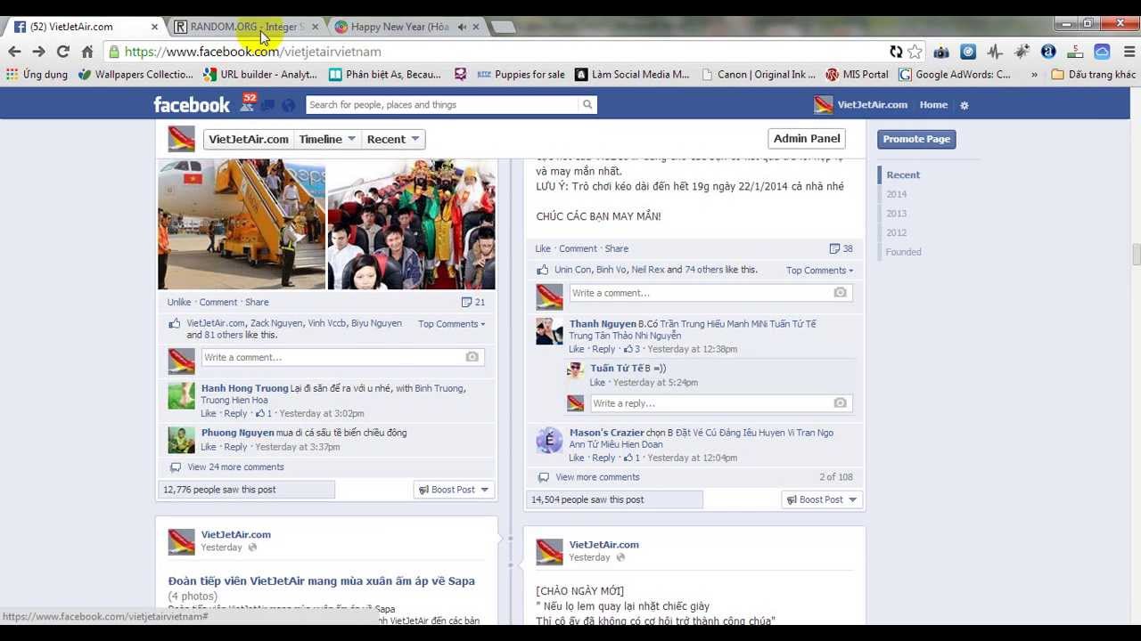Open Top Comments dropdown on right post

point(819,271)
